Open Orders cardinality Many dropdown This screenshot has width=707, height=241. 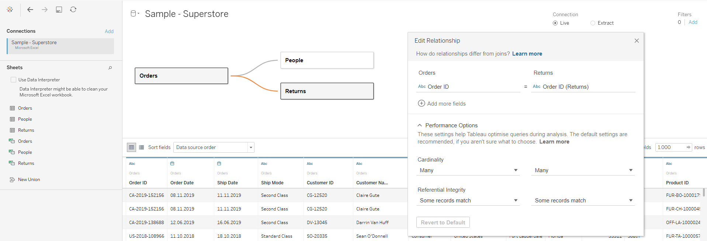[468, 170]
